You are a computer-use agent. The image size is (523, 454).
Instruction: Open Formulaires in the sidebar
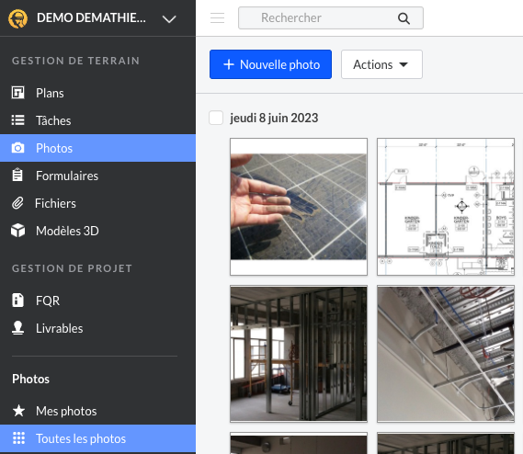click(x=97, y=176)
